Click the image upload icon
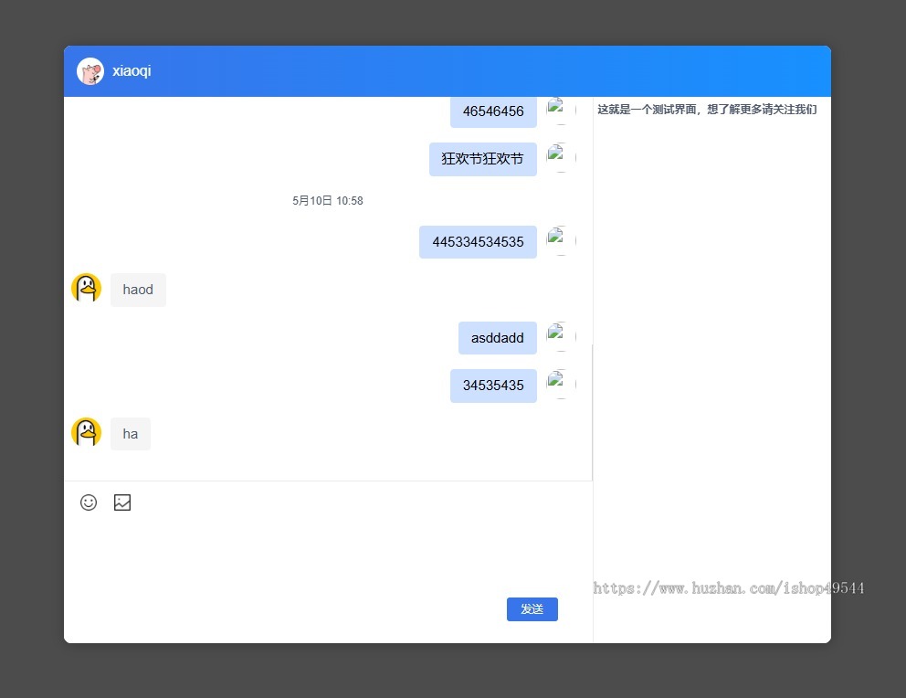Viewport: 906px width, 698px height. (x=121, y=502)
